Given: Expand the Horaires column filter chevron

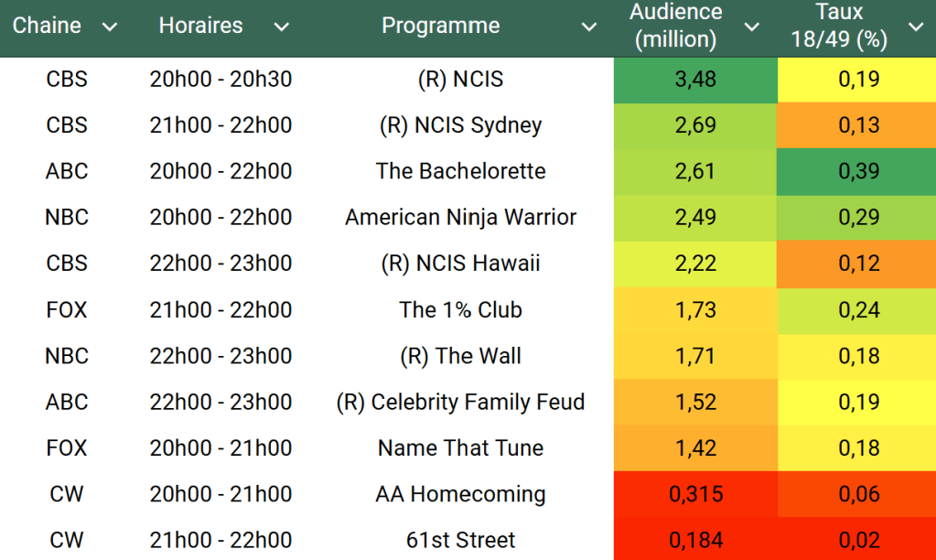Looking at the screenshot, I should (282, 27).
